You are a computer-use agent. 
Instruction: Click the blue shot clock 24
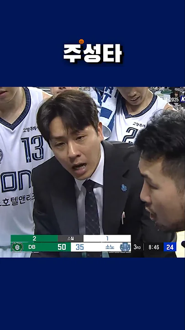point(169,247)
